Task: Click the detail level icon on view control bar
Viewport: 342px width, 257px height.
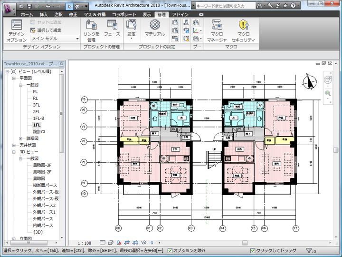Action: (x=103, y=242)
